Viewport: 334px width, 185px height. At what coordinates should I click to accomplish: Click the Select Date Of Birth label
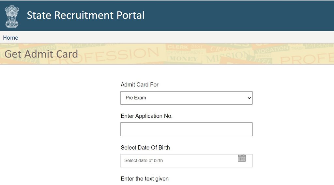[145, 148]
